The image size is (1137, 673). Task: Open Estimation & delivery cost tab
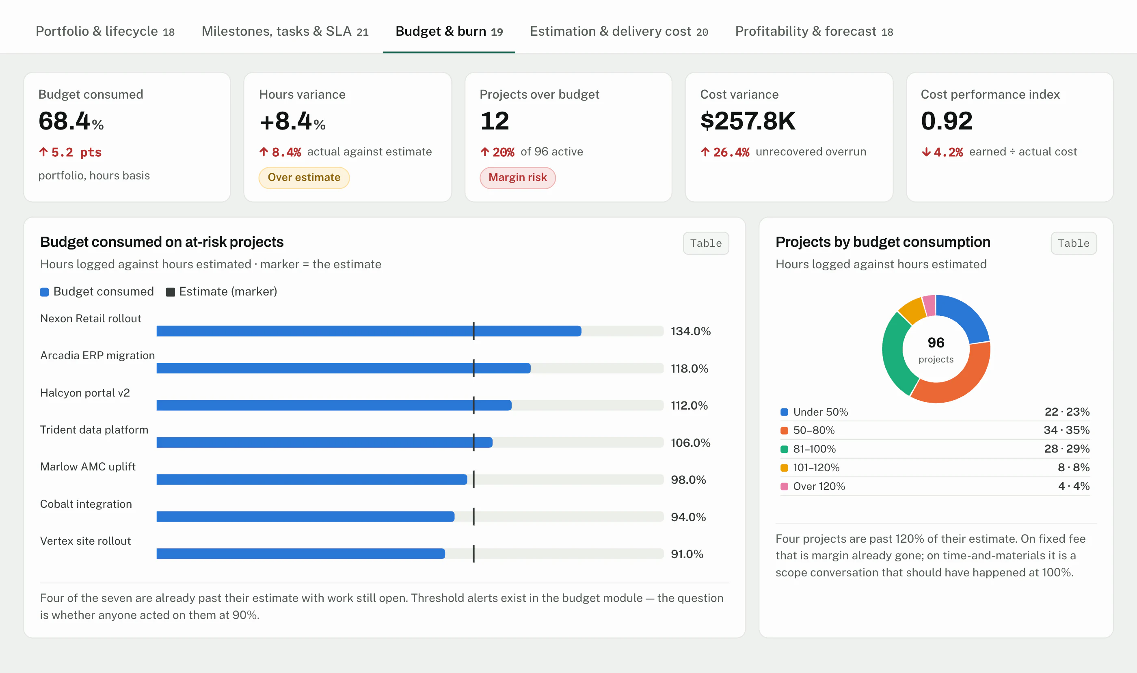click(619, 31)
